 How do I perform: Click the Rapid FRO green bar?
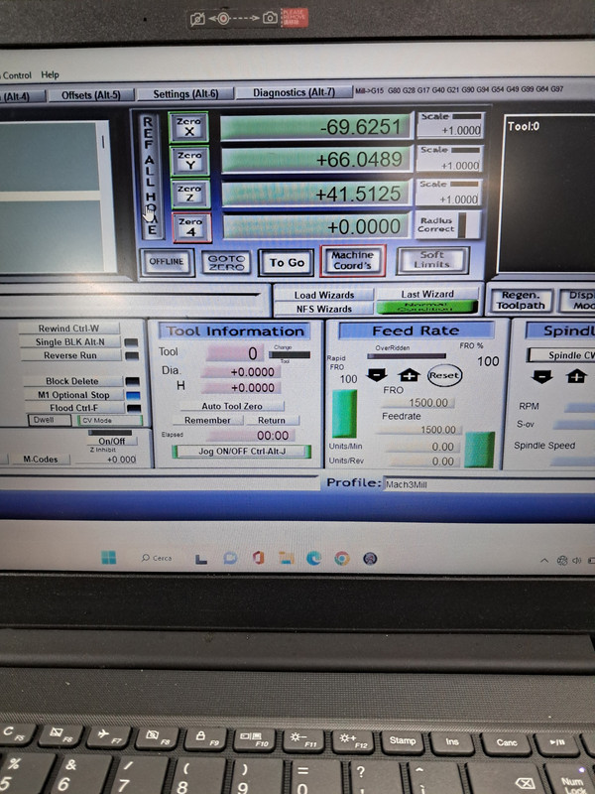(x=344, y=413)
